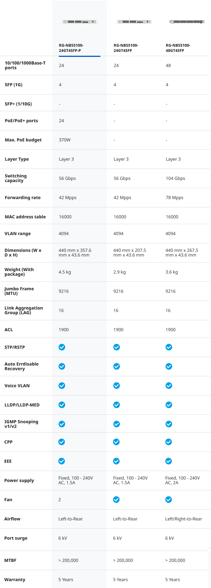This screenshot has width=211, height=588.
Task: Select the RG-NBS5100-24GT4SFP column header without PoE
Action: tap(126, 48)
